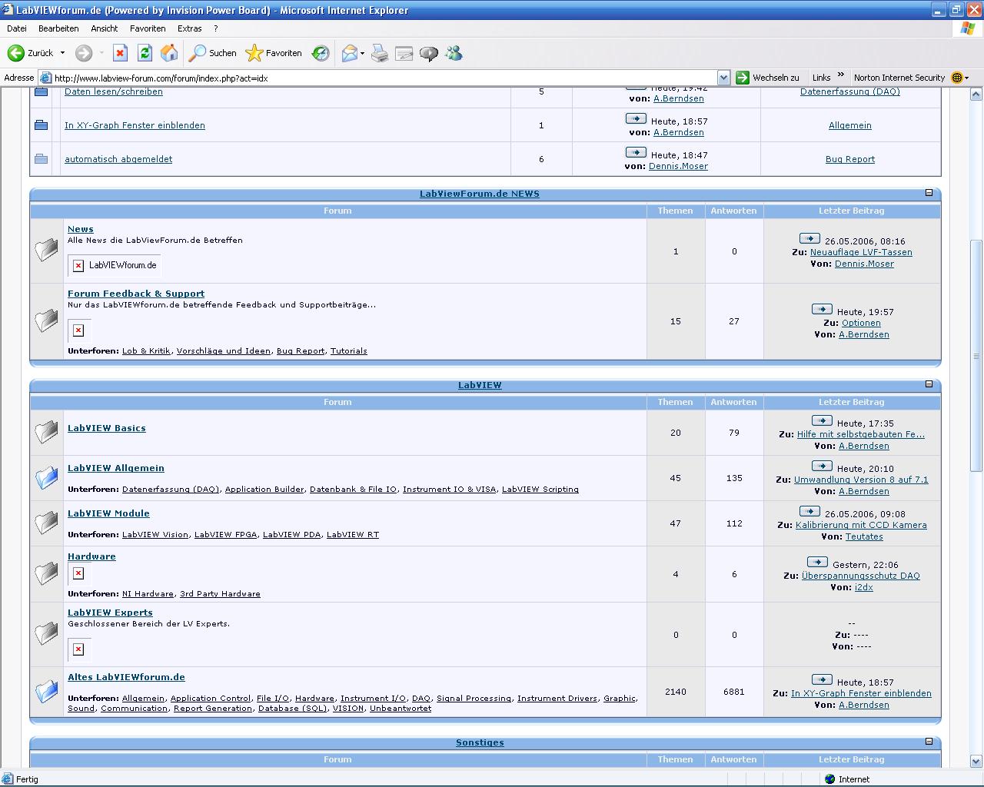This screenshot has width=984, height=787.
Task: Open the Ansicht menu
Action: tap(104, 28)
